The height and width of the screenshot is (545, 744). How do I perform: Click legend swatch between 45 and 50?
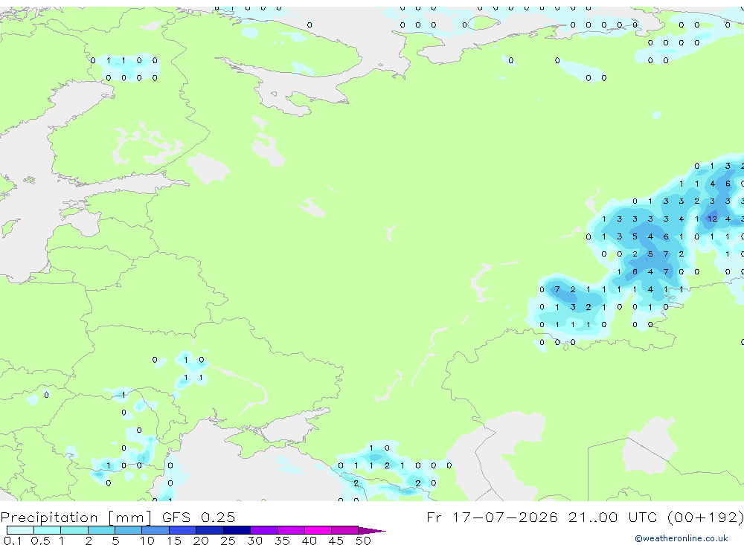[345, 530]
